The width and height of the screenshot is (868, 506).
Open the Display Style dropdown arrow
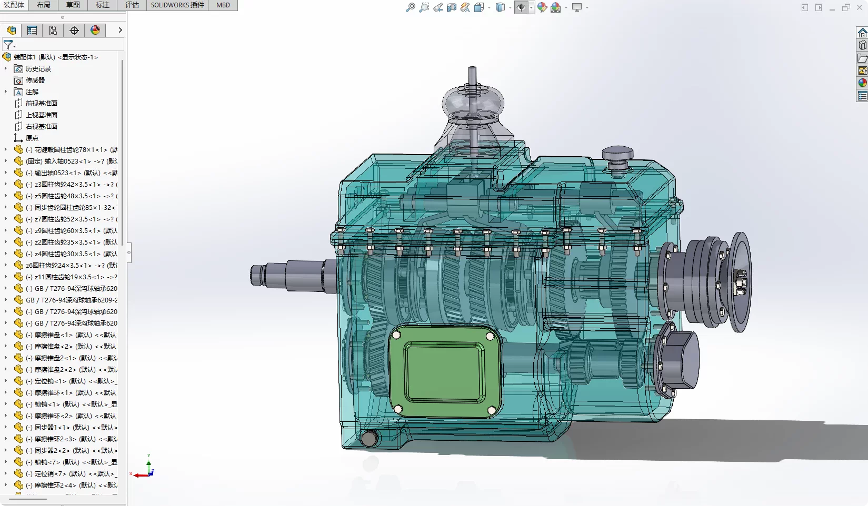point(510,7)
